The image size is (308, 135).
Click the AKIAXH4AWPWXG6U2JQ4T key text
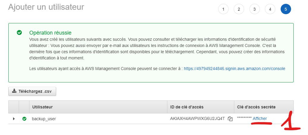(x=197, y=118)
